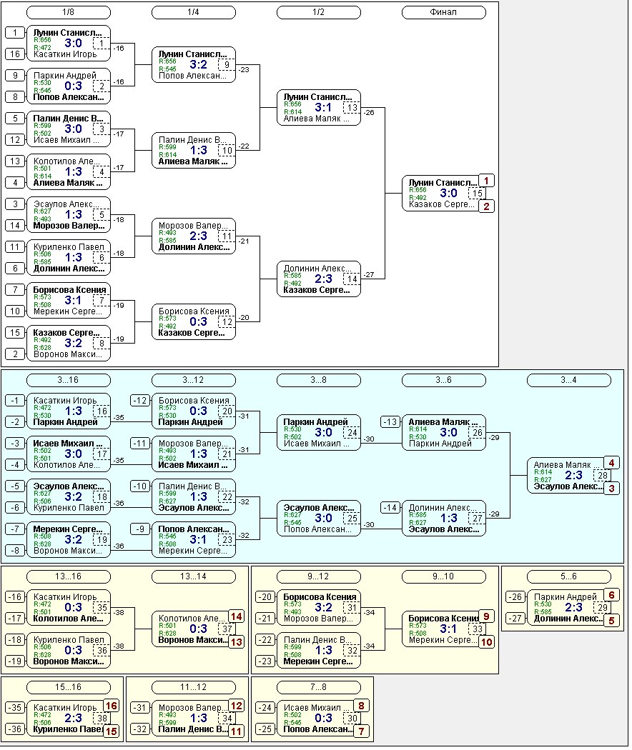Click seed box 16 beside Касаткин in 1/8
This screenshot has height=750, width=632.
(x=15, y=54)
